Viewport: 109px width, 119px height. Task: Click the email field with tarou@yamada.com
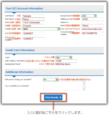92,29
